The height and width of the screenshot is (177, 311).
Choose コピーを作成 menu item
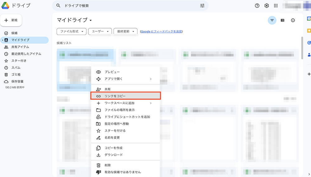pos(125,148)
